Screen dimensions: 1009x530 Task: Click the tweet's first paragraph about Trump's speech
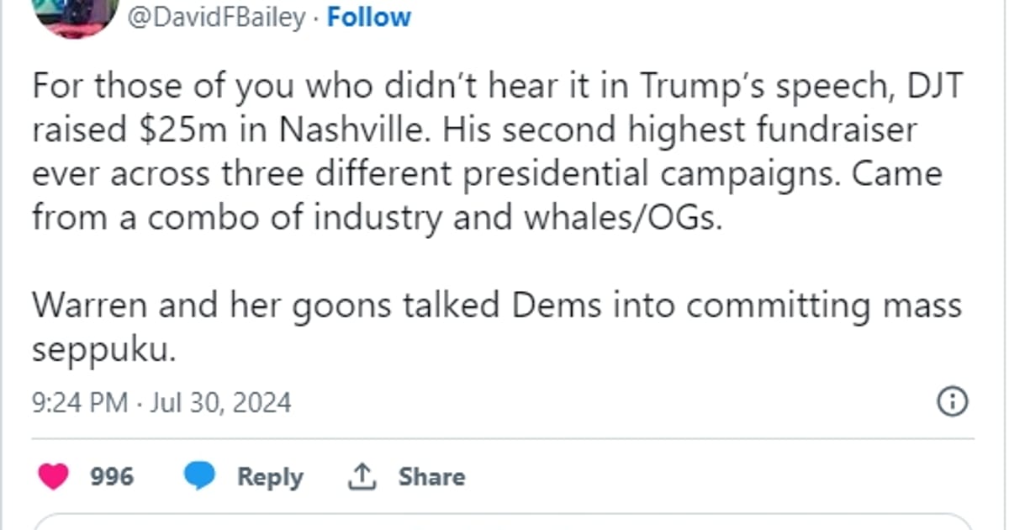tap(486, 151)
